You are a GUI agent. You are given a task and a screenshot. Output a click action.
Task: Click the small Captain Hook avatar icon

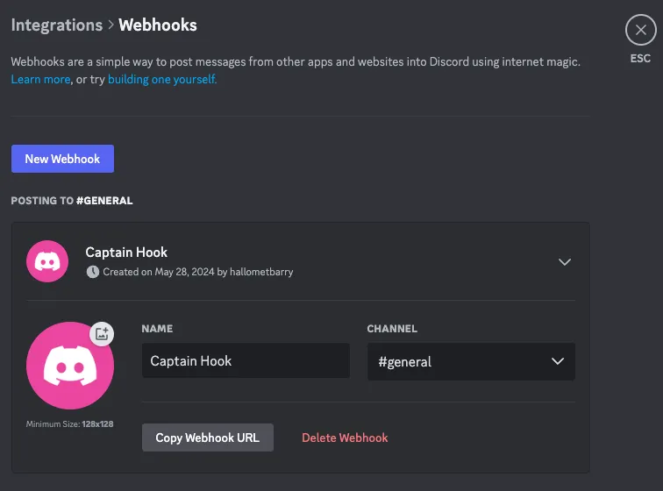47,261
